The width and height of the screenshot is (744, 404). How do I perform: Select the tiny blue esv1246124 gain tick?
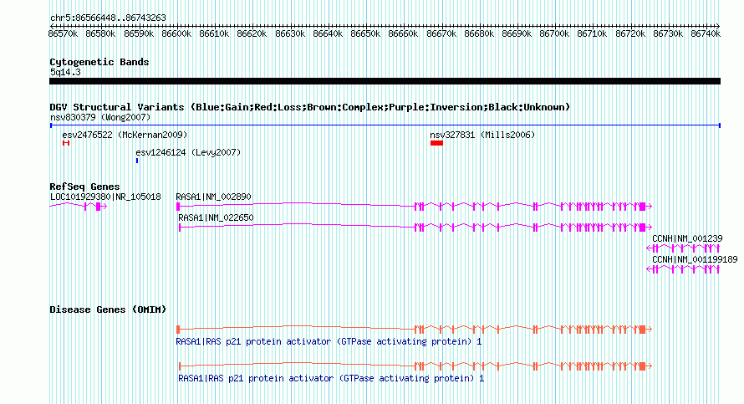pyautogui.click(x=137, y=161)
